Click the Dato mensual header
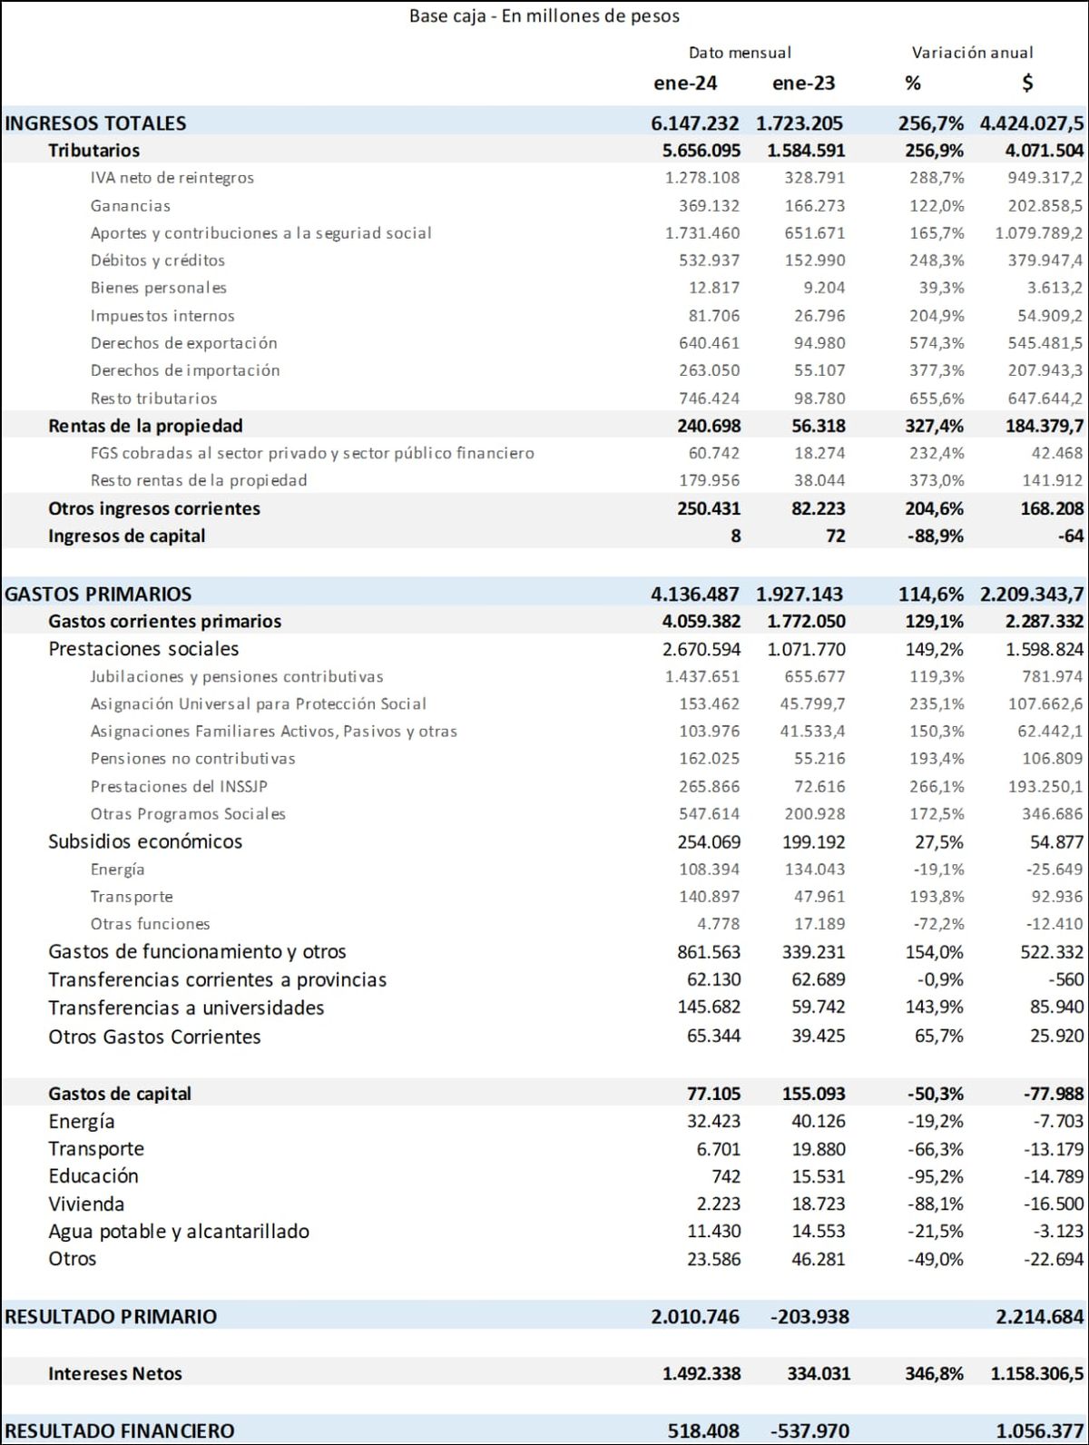The width and height of the screenshot is (1089, 1445). coord(740,53)
